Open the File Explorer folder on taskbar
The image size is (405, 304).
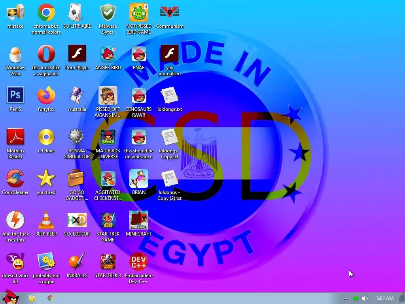point(32,298)
